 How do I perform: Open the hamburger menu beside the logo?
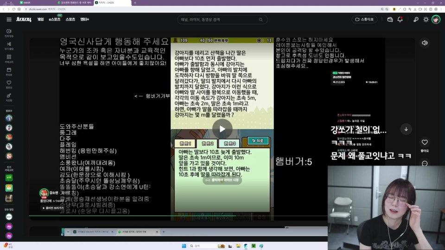click(x=9, y=19)
